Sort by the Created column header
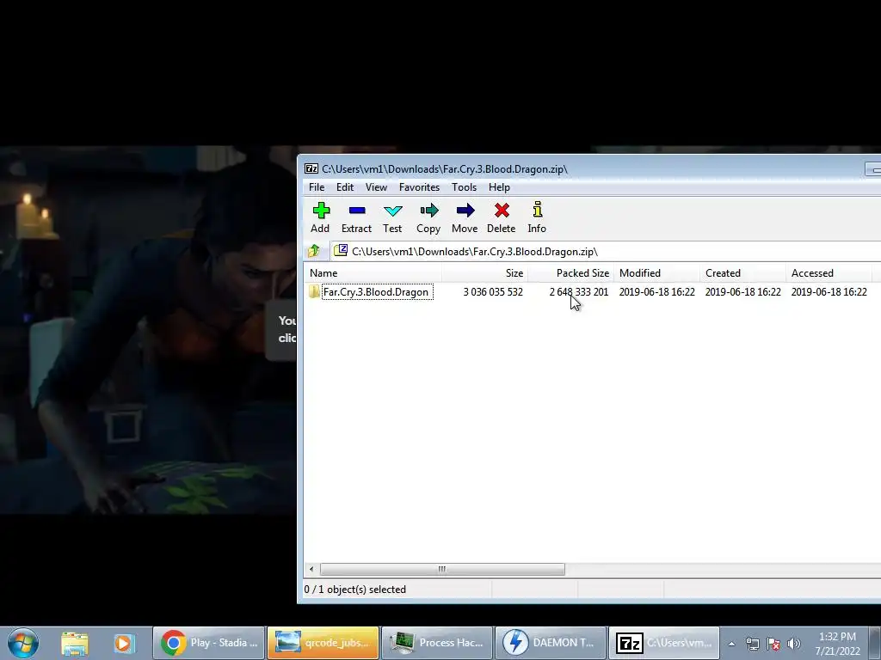 click(x=742, y=273)
